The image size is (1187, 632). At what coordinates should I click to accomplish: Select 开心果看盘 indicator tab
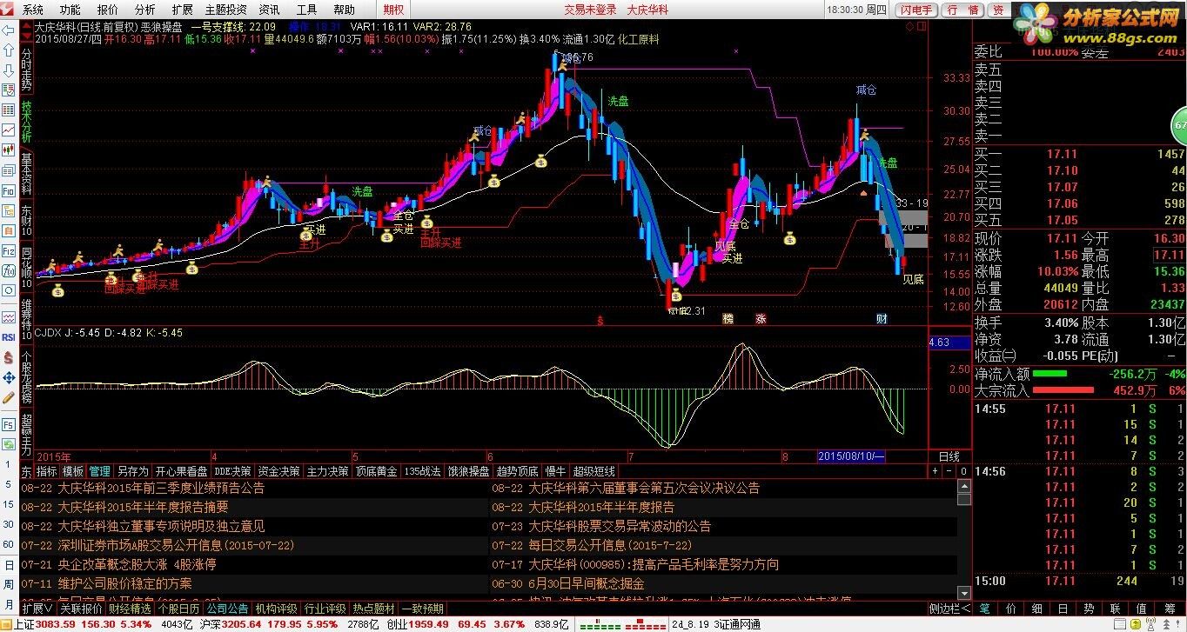click(182, 471)
